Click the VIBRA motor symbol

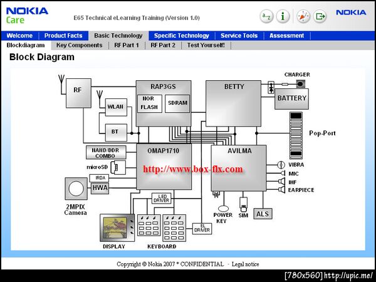pyautogui.click(x=281, y=165)
